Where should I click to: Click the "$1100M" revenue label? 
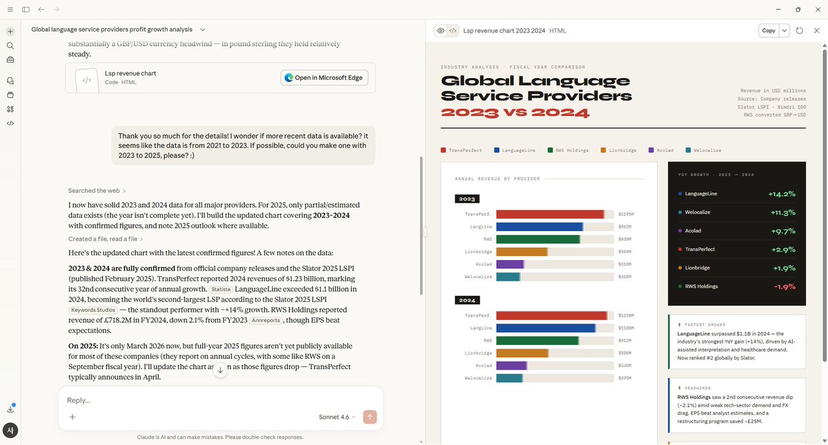click(x=626, y=328)
